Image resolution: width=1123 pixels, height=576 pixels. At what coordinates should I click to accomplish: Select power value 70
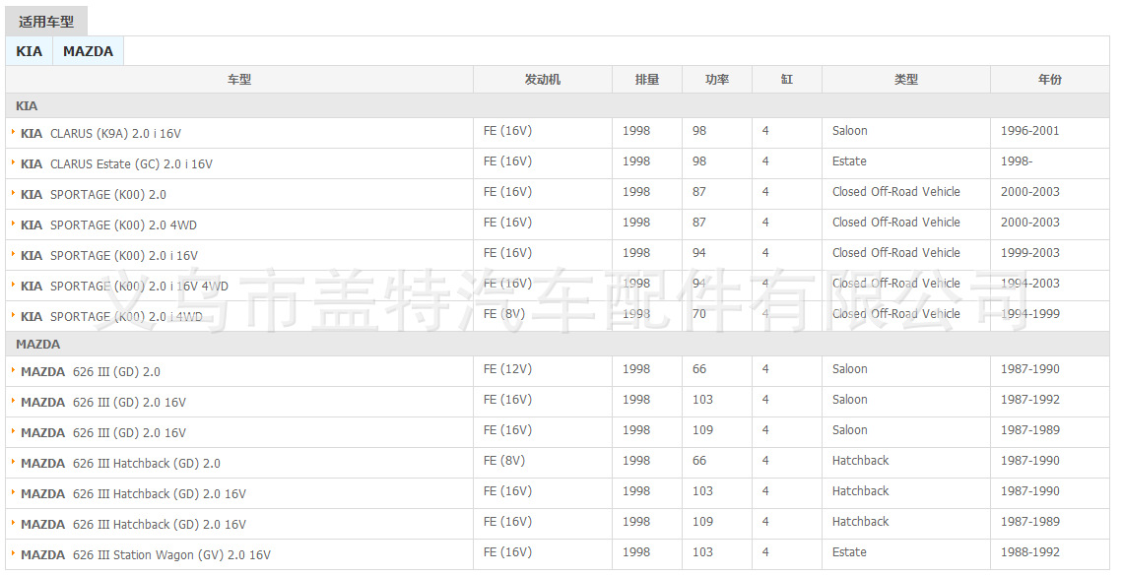[699, 314]
